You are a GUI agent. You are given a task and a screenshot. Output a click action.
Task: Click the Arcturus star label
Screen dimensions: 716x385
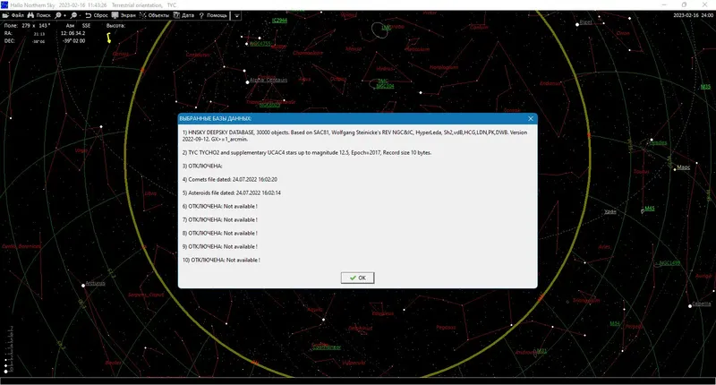click(x=96, y=283)
